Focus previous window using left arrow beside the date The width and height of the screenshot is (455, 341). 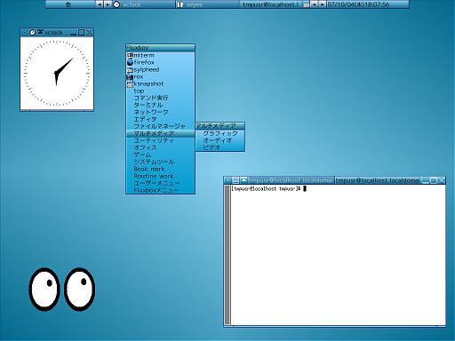[x=315, y=4]
